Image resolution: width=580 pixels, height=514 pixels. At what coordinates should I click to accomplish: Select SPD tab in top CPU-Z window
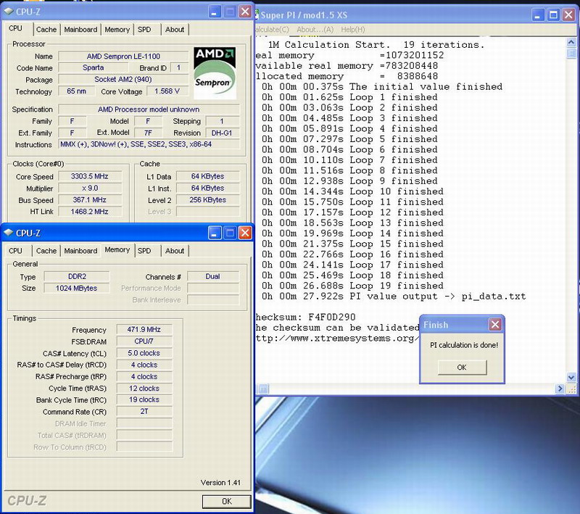(144, 30)
